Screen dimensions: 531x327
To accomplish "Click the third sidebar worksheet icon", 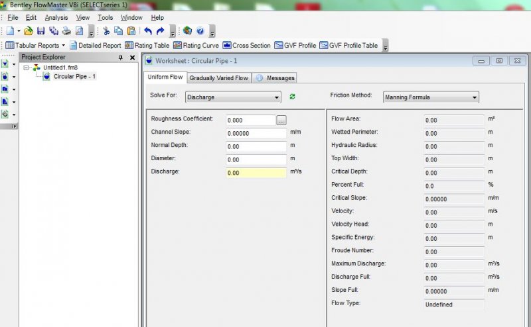I will (x=5, y=89).
